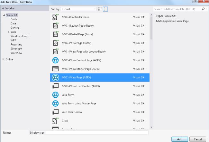The image size is (209, 142).
Task: Click the scroll up arrow of template list
Action: click(x=151, y=15)
